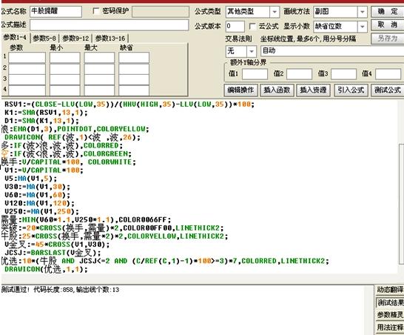Viewport: 404px width, 335px height.
Task: Open the 参数13-16 tab
Action: coord(110,39)
